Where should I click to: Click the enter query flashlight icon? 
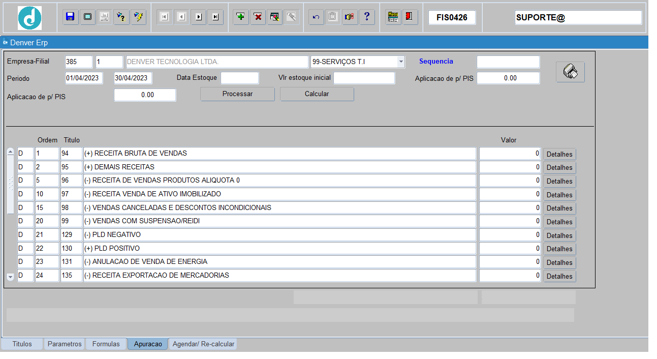[x=121, y=17]
